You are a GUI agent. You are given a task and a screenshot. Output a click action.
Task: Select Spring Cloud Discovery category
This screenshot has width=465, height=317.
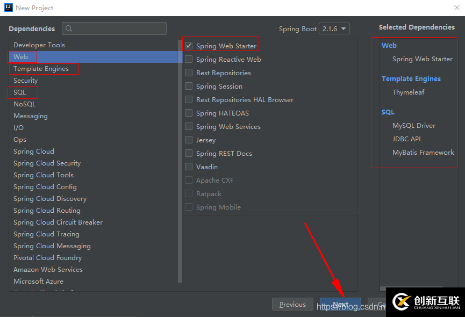pyautogui.click(x=94, y=199)
